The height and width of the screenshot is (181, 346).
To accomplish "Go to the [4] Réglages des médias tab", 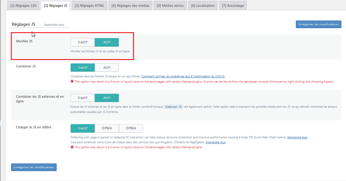I will click(130, 5).
